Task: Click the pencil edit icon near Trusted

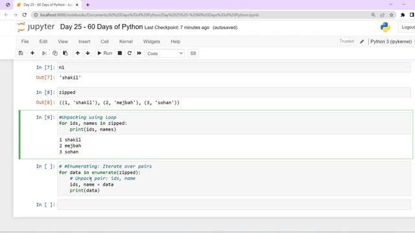Action: [x=362, y=41]
